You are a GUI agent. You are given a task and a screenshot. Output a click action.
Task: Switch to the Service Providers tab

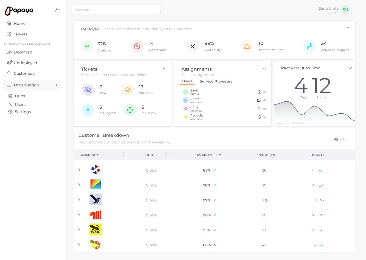[x=216, y=81]
